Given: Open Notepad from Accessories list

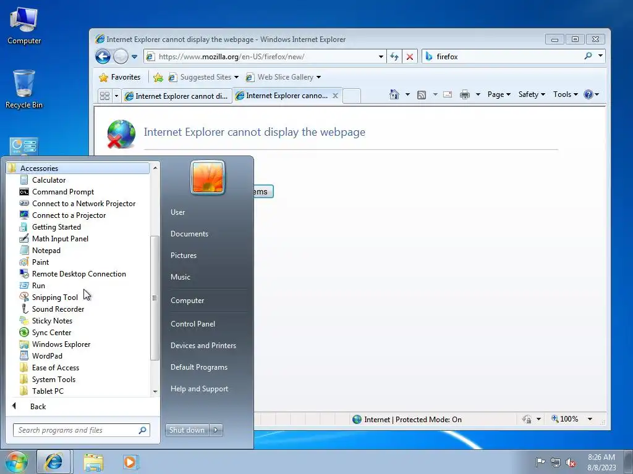Looking at the screenshot, I should click(46, 251).
